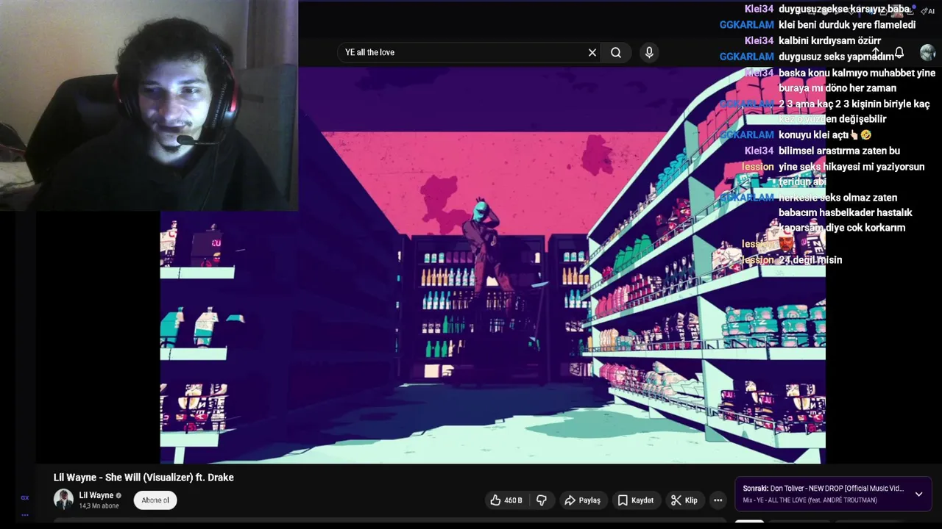Subscribe using the Abone ol button
The image size is (942, 529).
click(155, 500)
